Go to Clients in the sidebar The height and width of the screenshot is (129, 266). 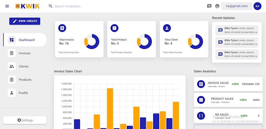click(x=25, y=66)
